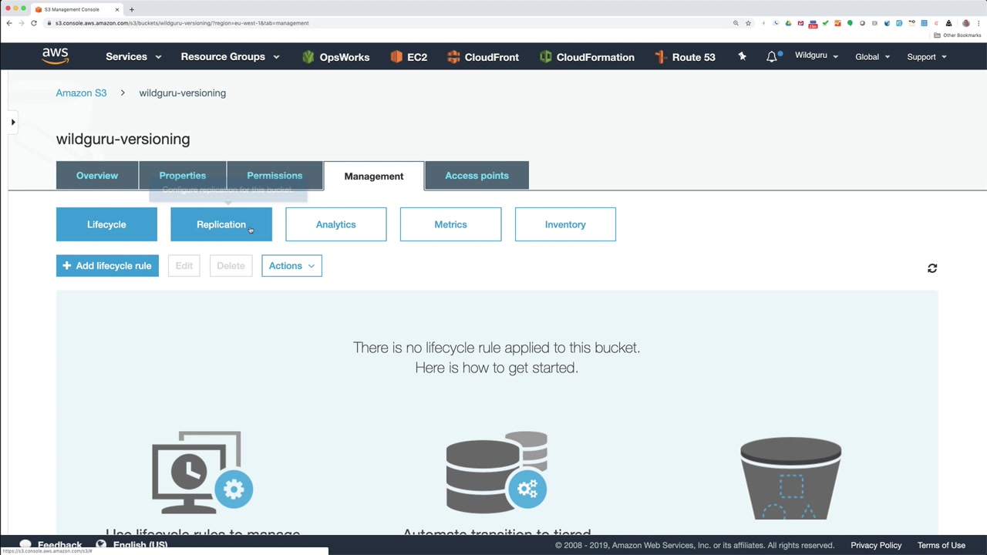This screenshot has height=555, width=987.
Task: Open the OpsWorks shortcut icon
Action: 308,57
